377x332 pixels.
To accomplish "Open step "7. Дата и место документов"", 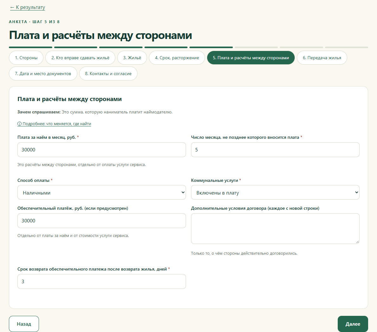I will point(43,73).
